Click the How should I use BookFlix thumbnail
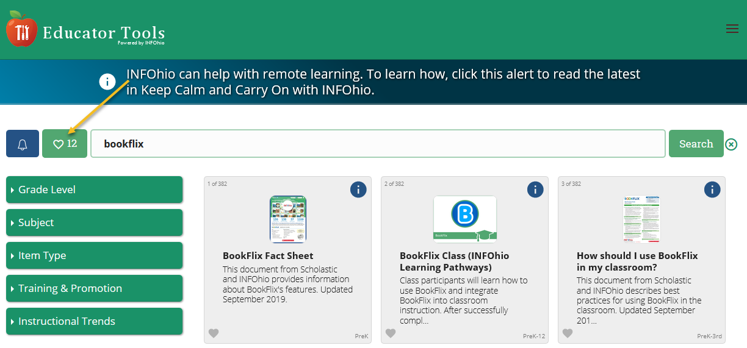 click(x=642, y=219)
